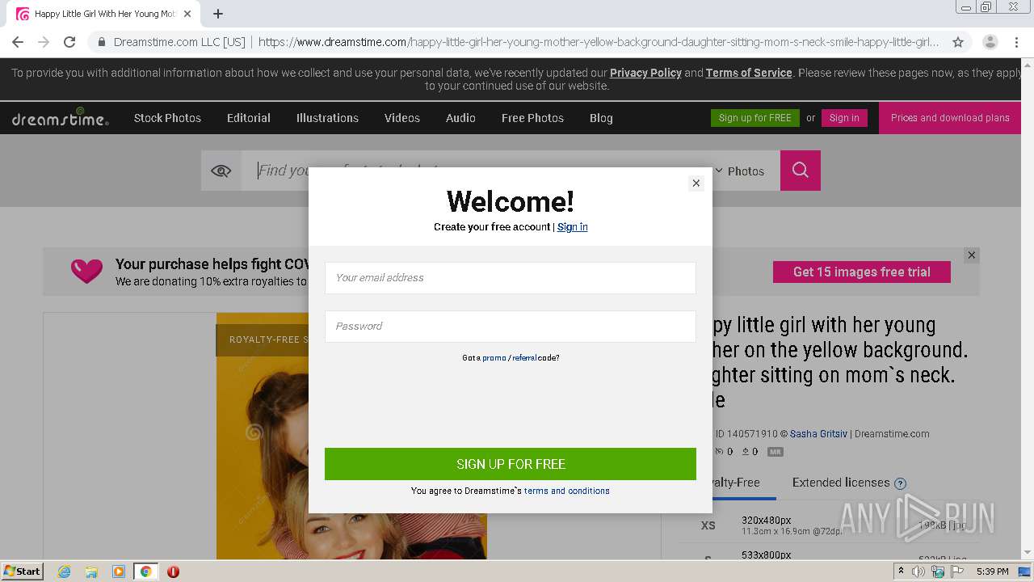The width and height of the screenshot is (1034, 582).
Task: Open Videos menu
Action: click(402, 118)
